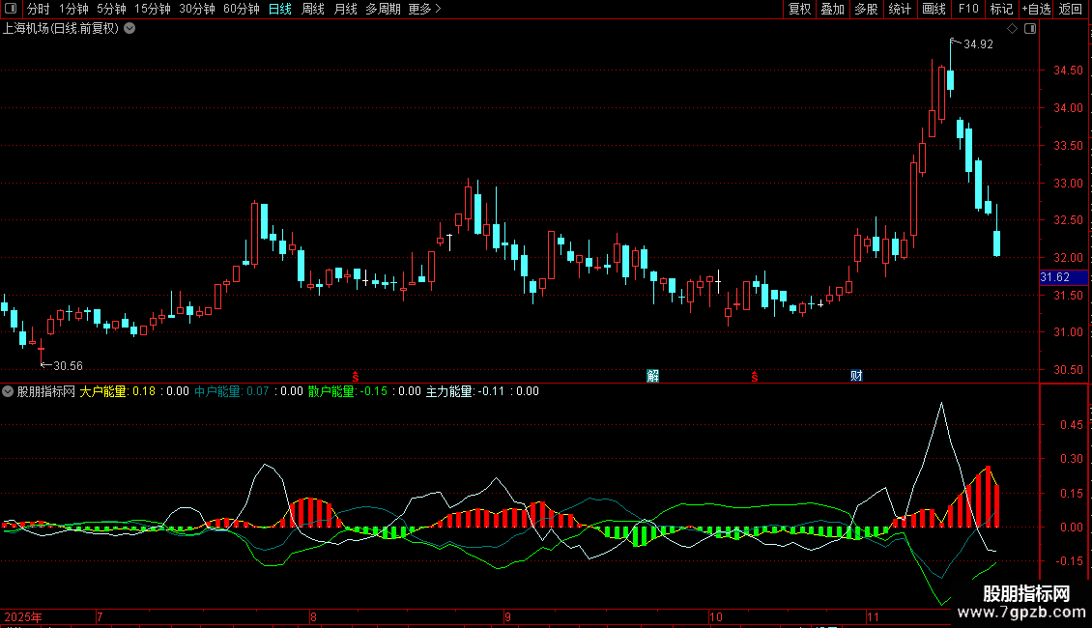Click the 叠加 overlay button
The width and height of the screenshot is (1092, 628).
point(832,9)
